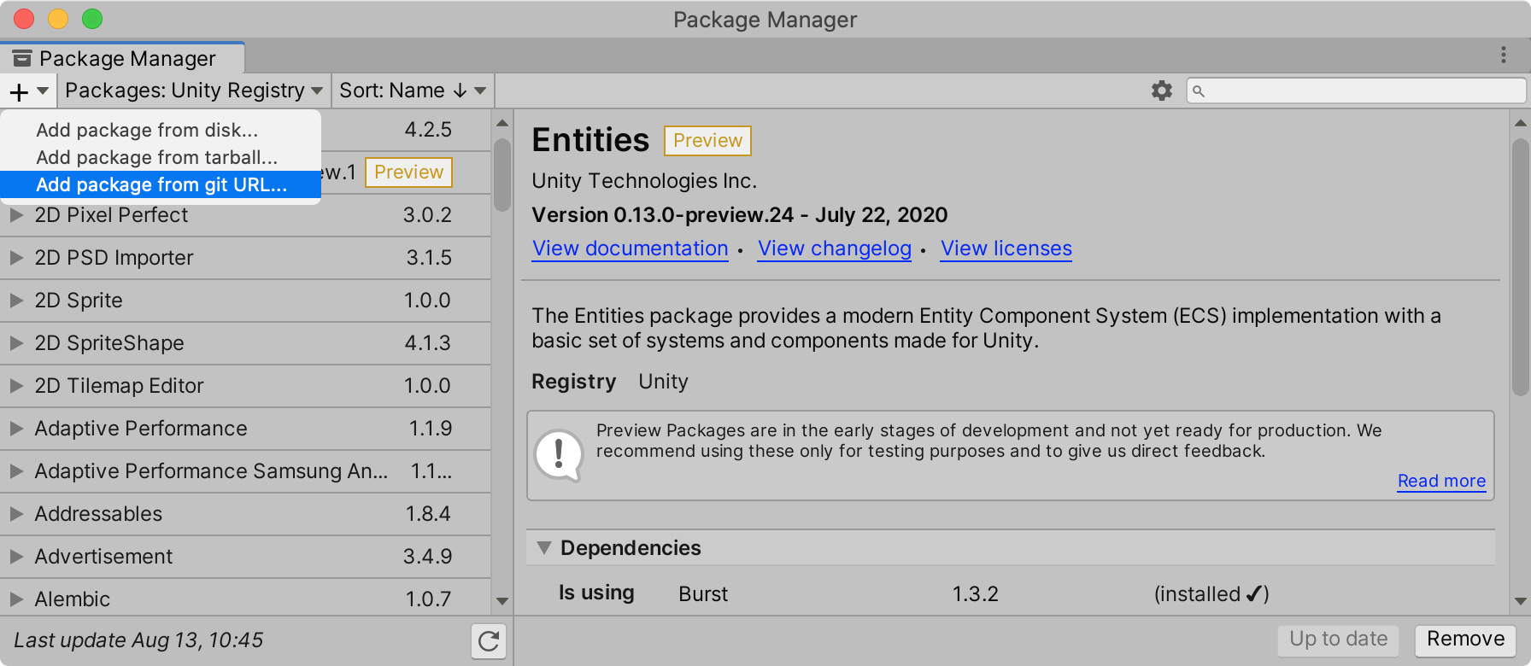Select the 2D Pixel Perfect row

point(245,215)
